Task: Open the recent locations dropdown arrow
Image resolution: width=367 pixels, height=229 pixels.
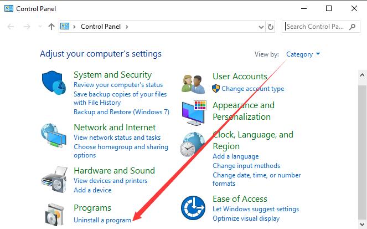Action: tap(40, 27)
